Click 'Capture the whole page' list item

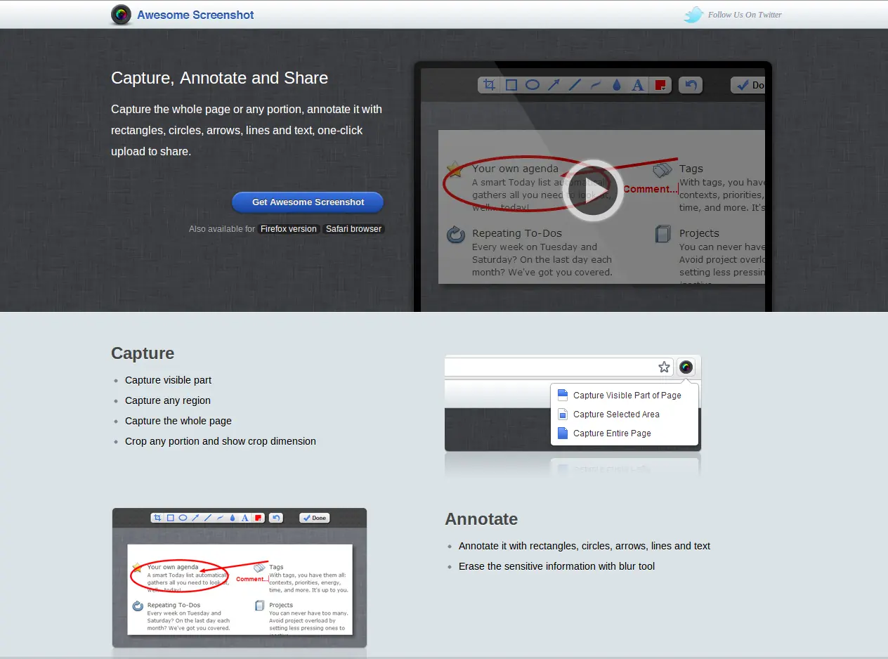coord(178,421)
